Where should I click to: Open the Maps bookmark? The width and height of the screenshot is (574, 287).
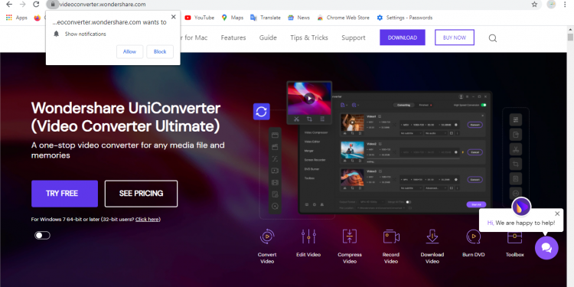coord(233,18)
